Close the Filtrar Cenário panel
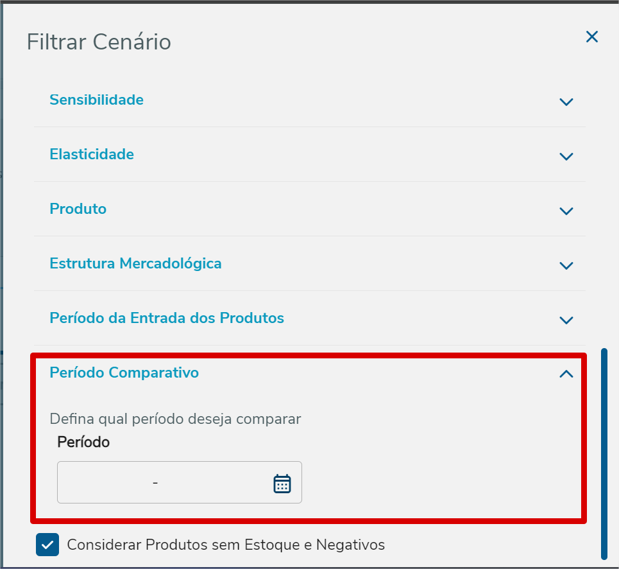Image resolution: width=619 pixels, height=569 pixels. (x=591, y=37)
